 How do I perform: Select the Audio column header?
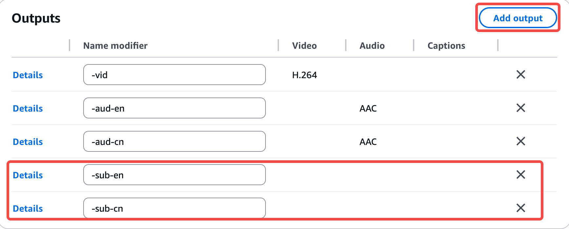(372, 45)
